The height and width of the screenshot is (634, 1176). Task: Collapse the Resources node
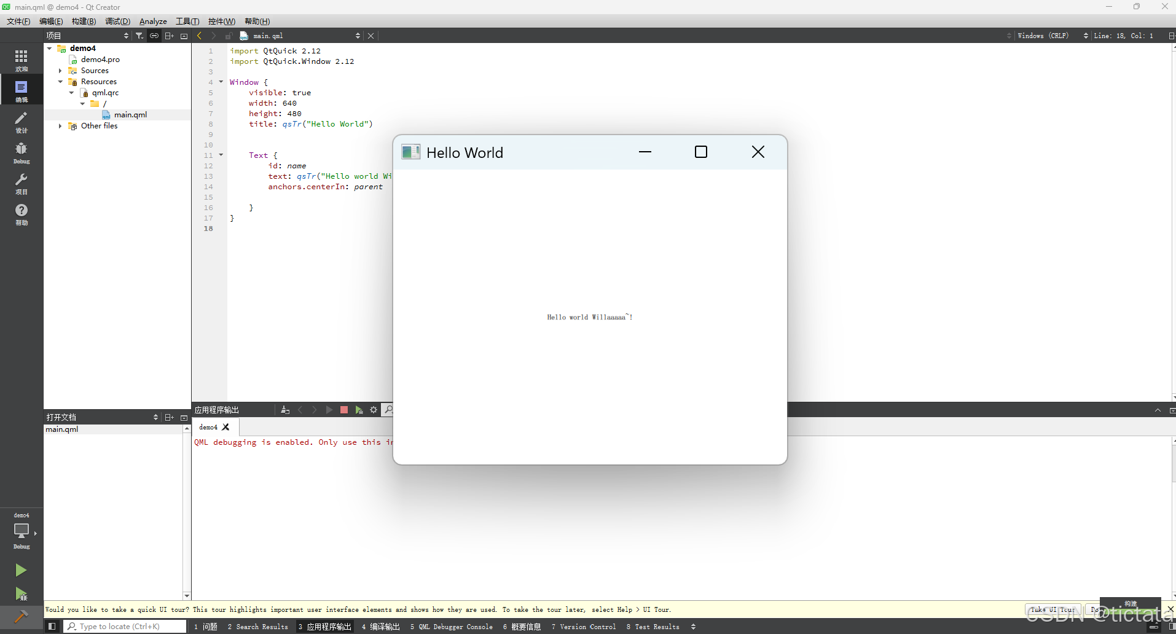click(x=60, y=82)
